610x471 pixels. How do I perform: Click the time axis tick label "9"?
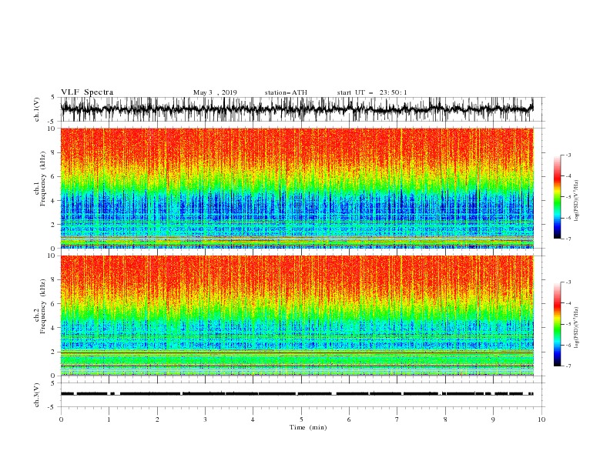pos(493,419)
